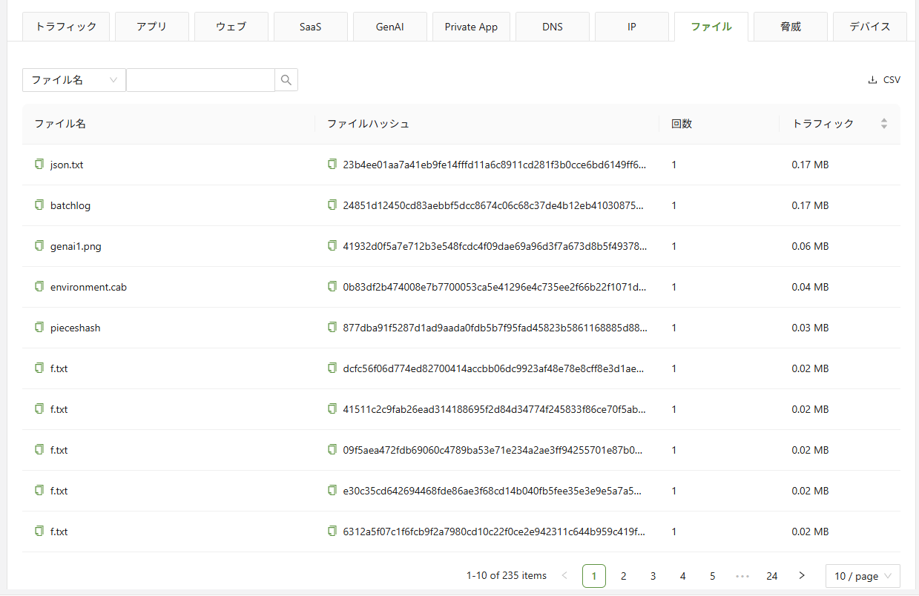Open the ファイル名 filter dropdown

click(74, 80)
